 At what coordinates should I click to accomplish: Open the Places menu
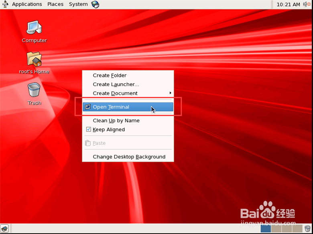pos(55,4)
